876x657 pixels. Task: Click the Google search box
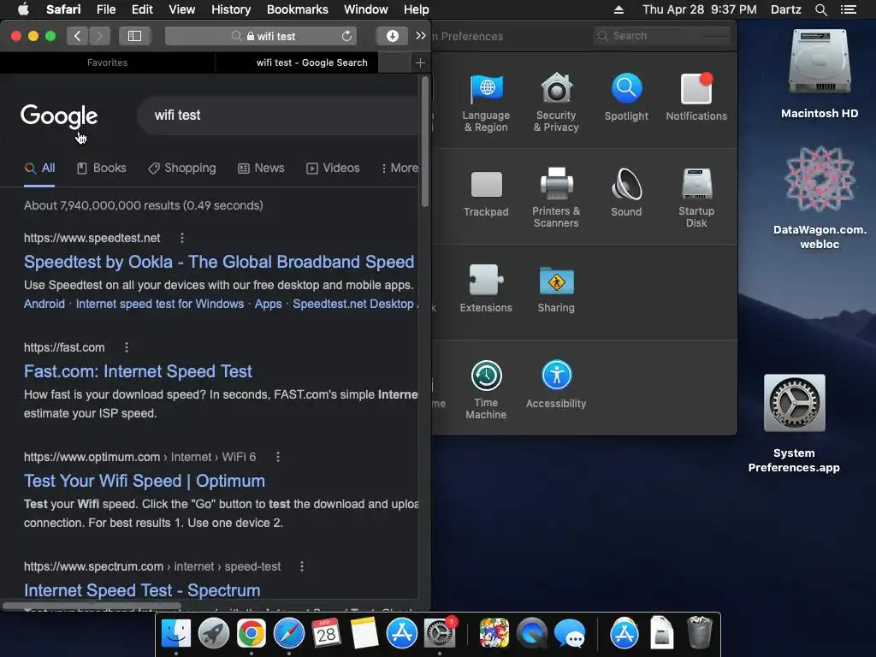(280, 115)
